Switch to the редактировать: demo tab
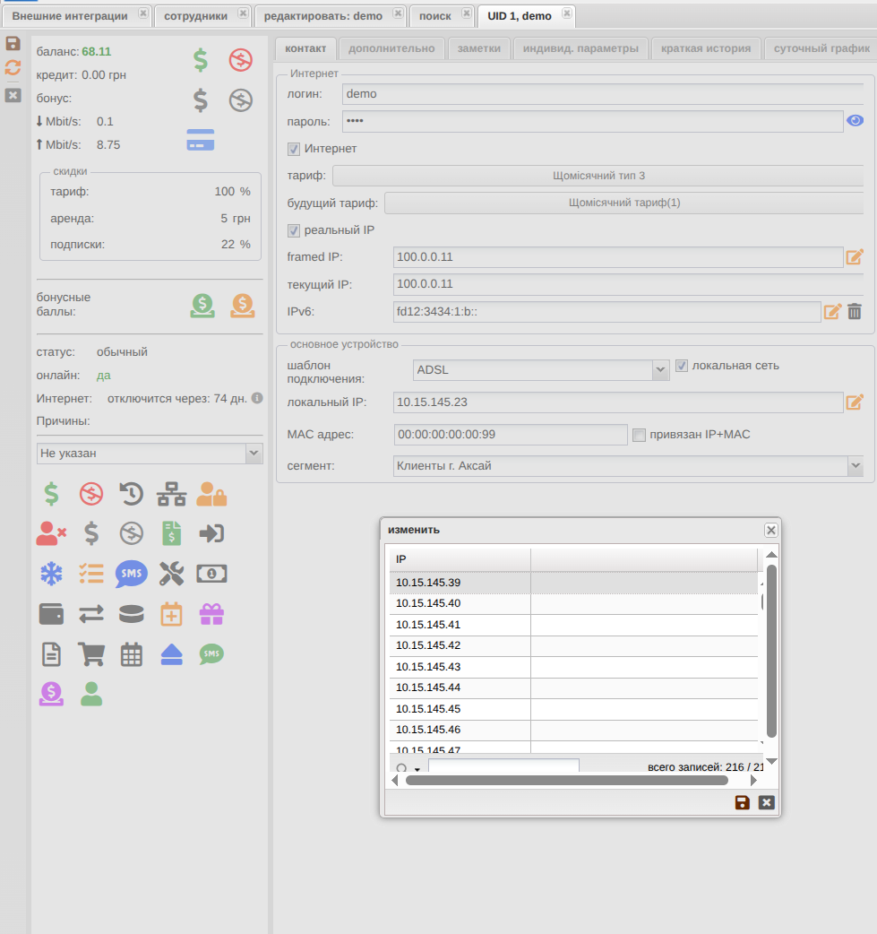Viewport: 877px width, 934px height. pos(323,16)
